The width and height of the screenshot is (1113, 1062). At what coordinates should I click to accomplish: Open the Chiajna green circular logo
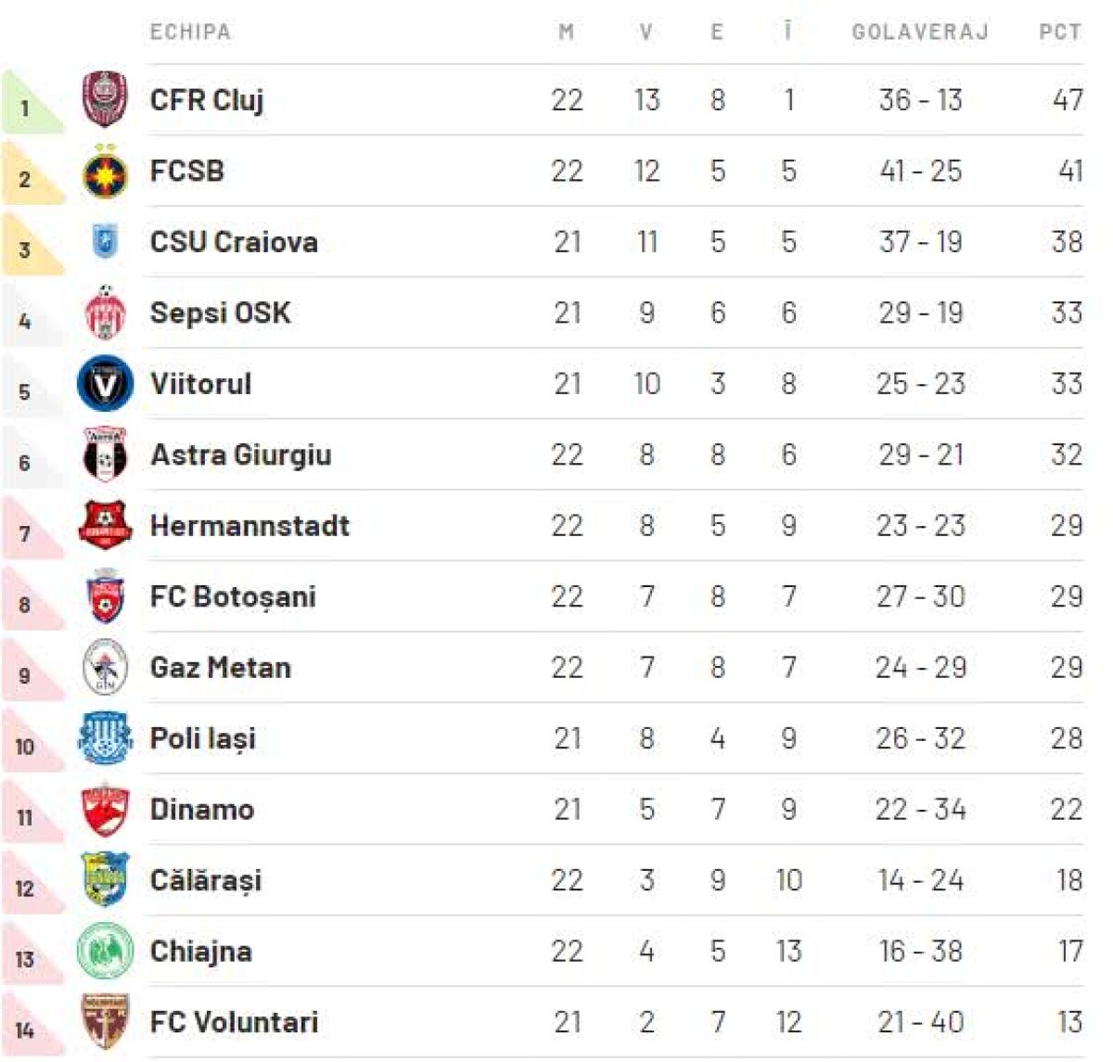click(105, 952)
